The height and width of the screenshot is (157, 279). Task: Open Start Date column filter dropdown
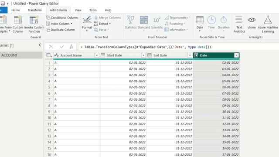point(143,55)
